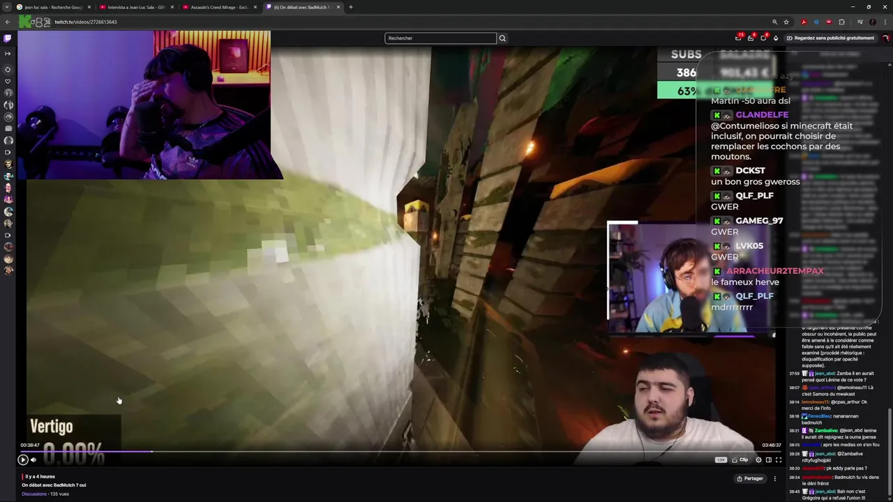Open browser zoom magnifier icon

(x=774, y=22)
